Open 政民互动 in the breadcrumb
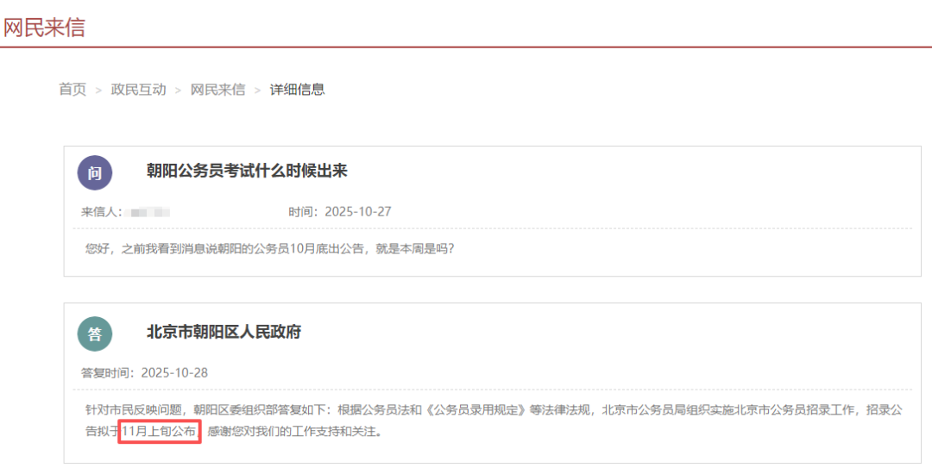932x474 pixels. (138, 90)
